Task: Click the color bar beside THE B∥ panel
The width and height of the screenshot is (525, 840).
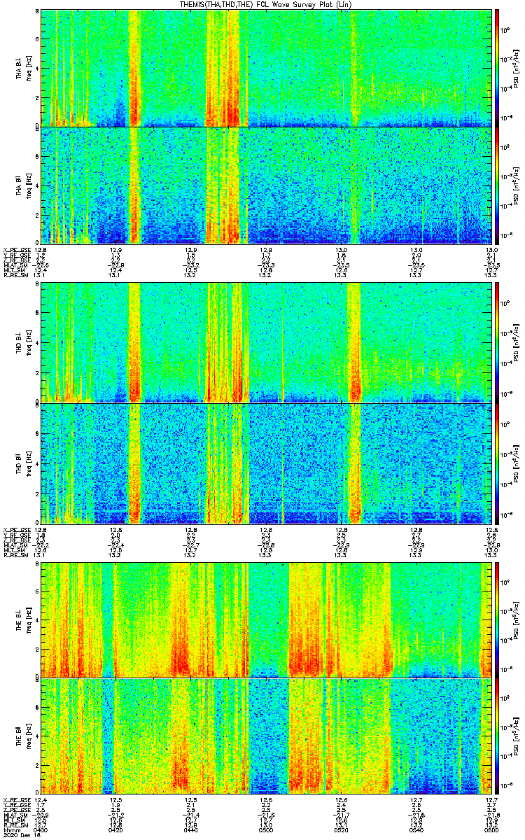Action: [x=498, y=736]
